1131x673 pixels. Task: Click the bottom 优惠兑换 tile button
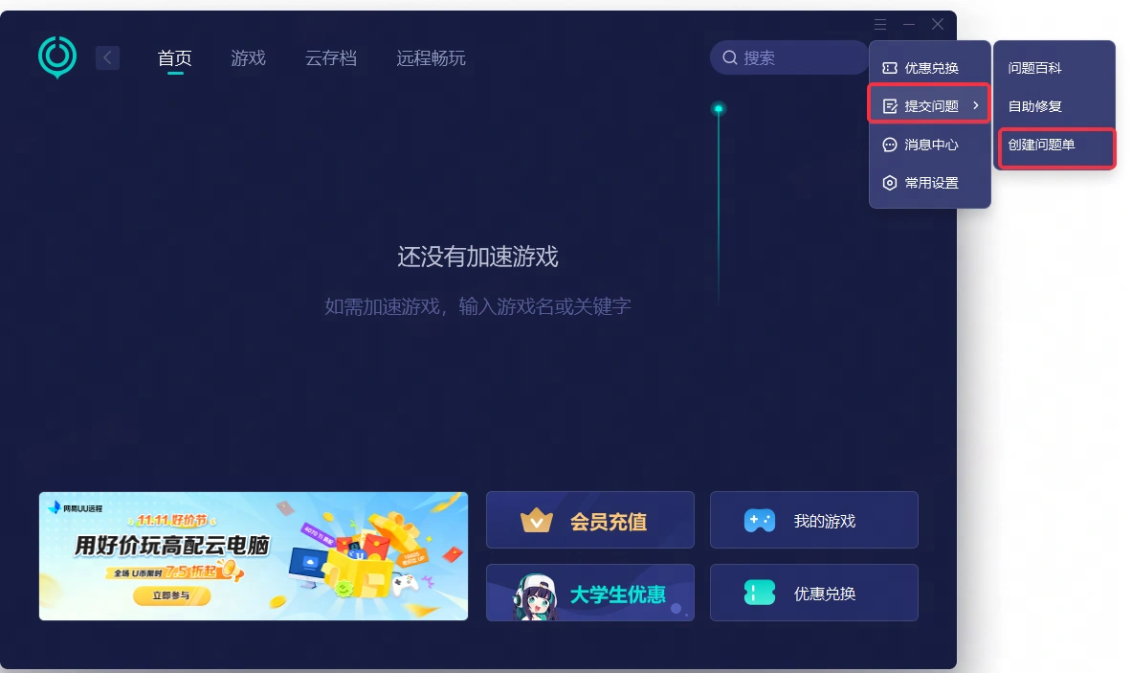click(813, 594)
